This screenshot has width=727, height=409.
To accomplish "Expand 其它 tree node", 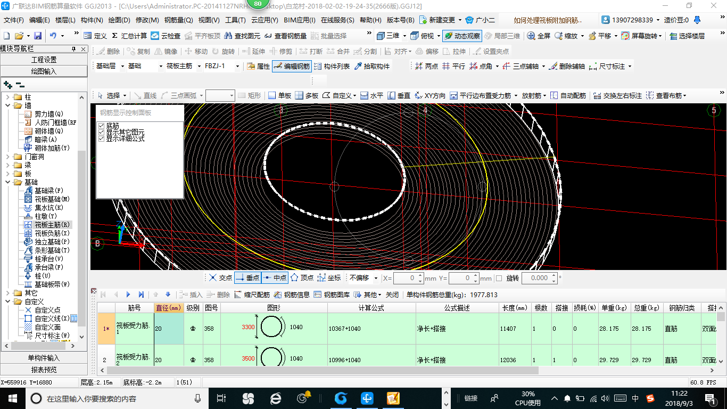I will (x=8, y=293).
